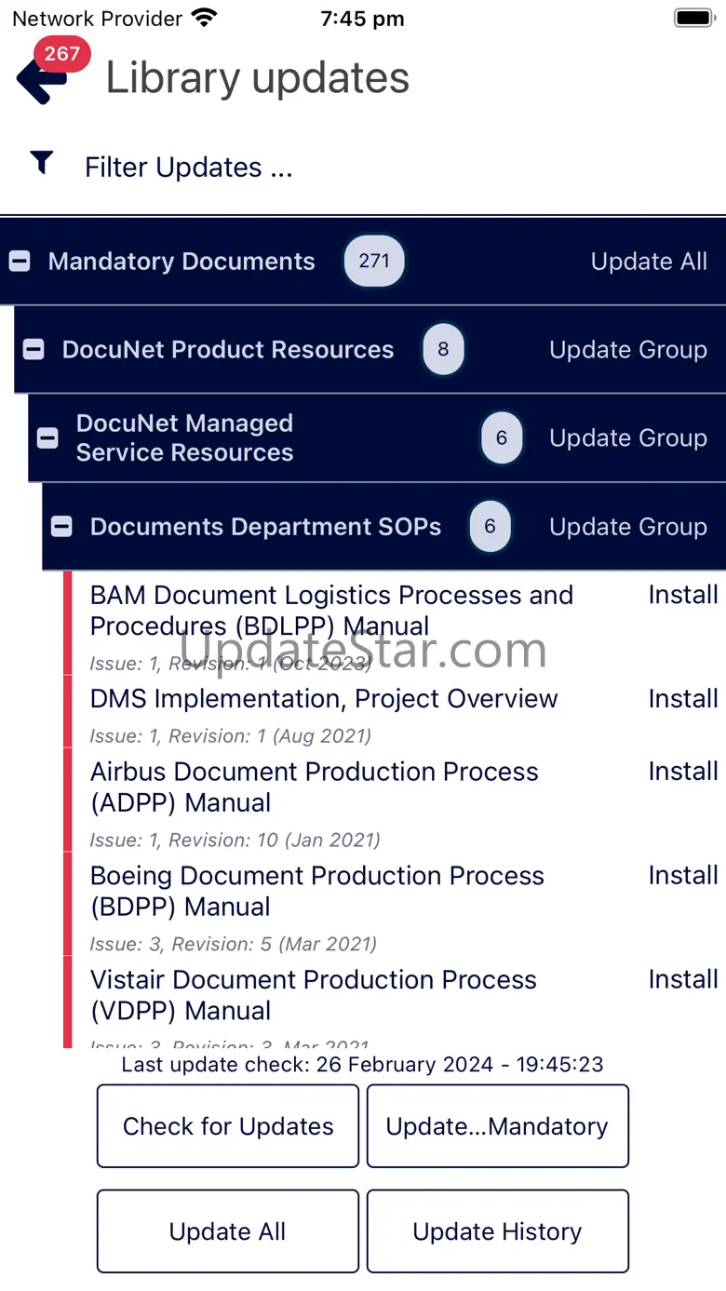Select Boeing Document Production Process title

coord(317,891)
